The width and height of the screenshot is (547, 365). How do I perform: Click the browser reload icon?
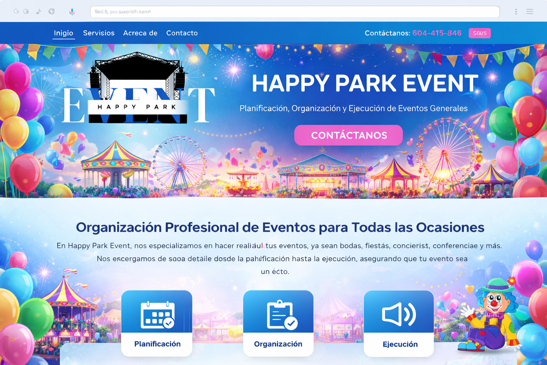click(52, 11)
